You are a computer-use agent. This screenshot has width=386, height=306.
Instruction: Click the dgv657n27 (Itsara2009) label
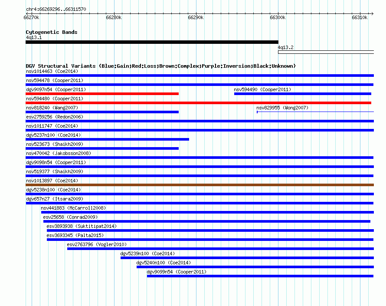[55, 199]
